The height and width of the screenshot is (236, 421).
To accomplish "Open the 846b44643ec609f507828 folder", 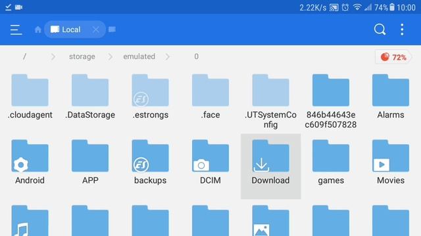I will click(x=330, y=102).
